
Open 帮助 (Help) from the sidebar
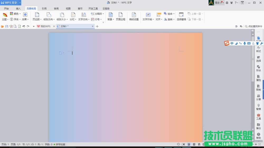point(258,136)
